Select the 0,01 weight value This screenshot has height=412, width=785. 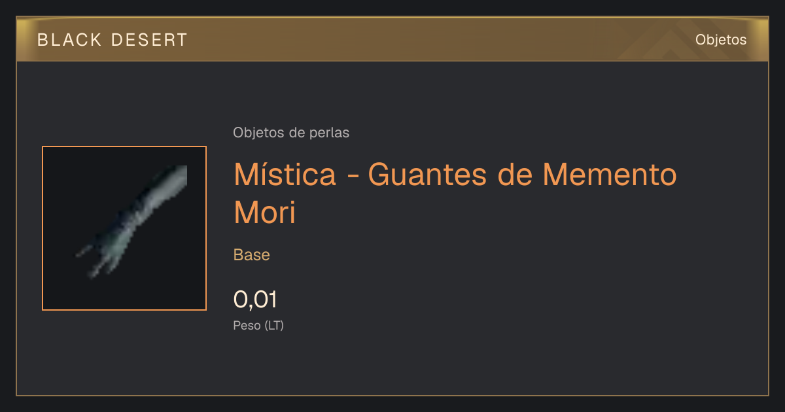tap(255, 300)
